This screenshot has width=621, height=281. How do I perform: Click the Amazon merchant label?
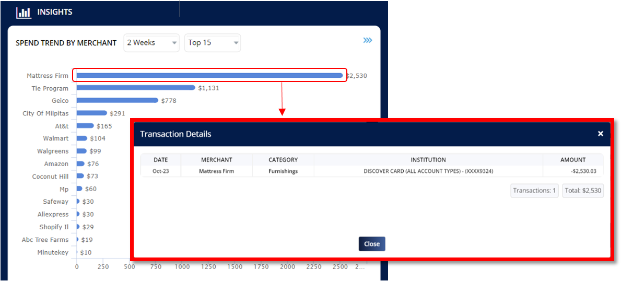coord(56,163)
